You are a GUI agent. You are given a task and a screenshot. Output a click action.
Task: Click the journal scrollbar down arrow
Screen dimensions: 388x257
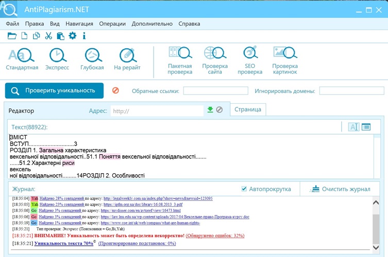[x=376, y=247]
